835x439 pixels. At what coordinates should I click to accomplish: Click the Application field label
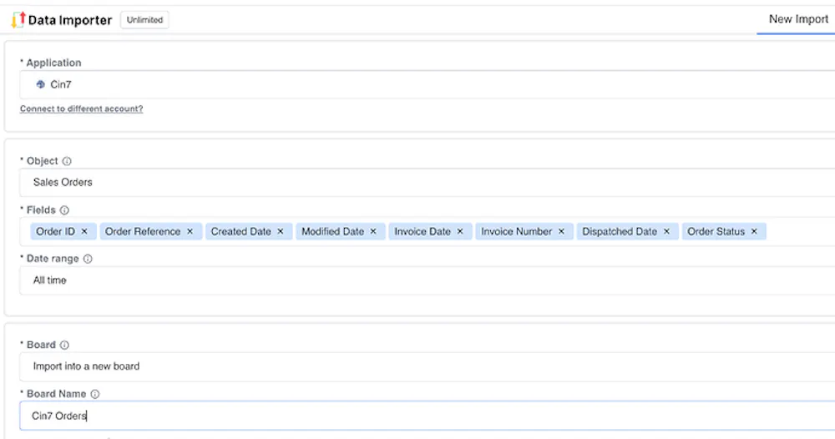[53, 63]
